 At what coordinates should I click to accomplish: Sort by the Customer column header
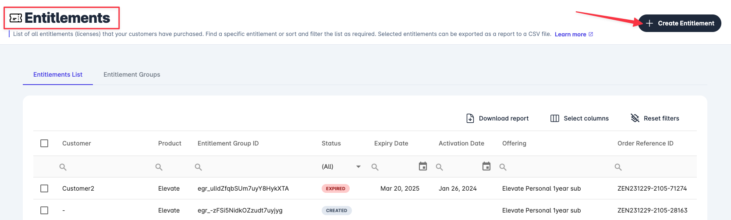point(77,143)
